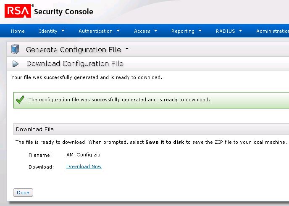This screenshot has height=206, width=289.
Task: Click the AM_Config.zip filename text
Action: click(83, 155)
